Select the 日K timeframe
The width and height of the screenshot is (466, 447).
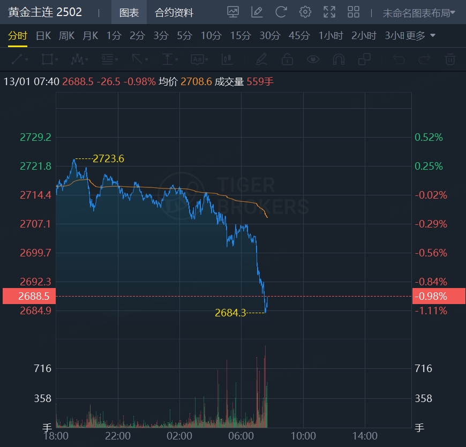(x=43, y=36)
